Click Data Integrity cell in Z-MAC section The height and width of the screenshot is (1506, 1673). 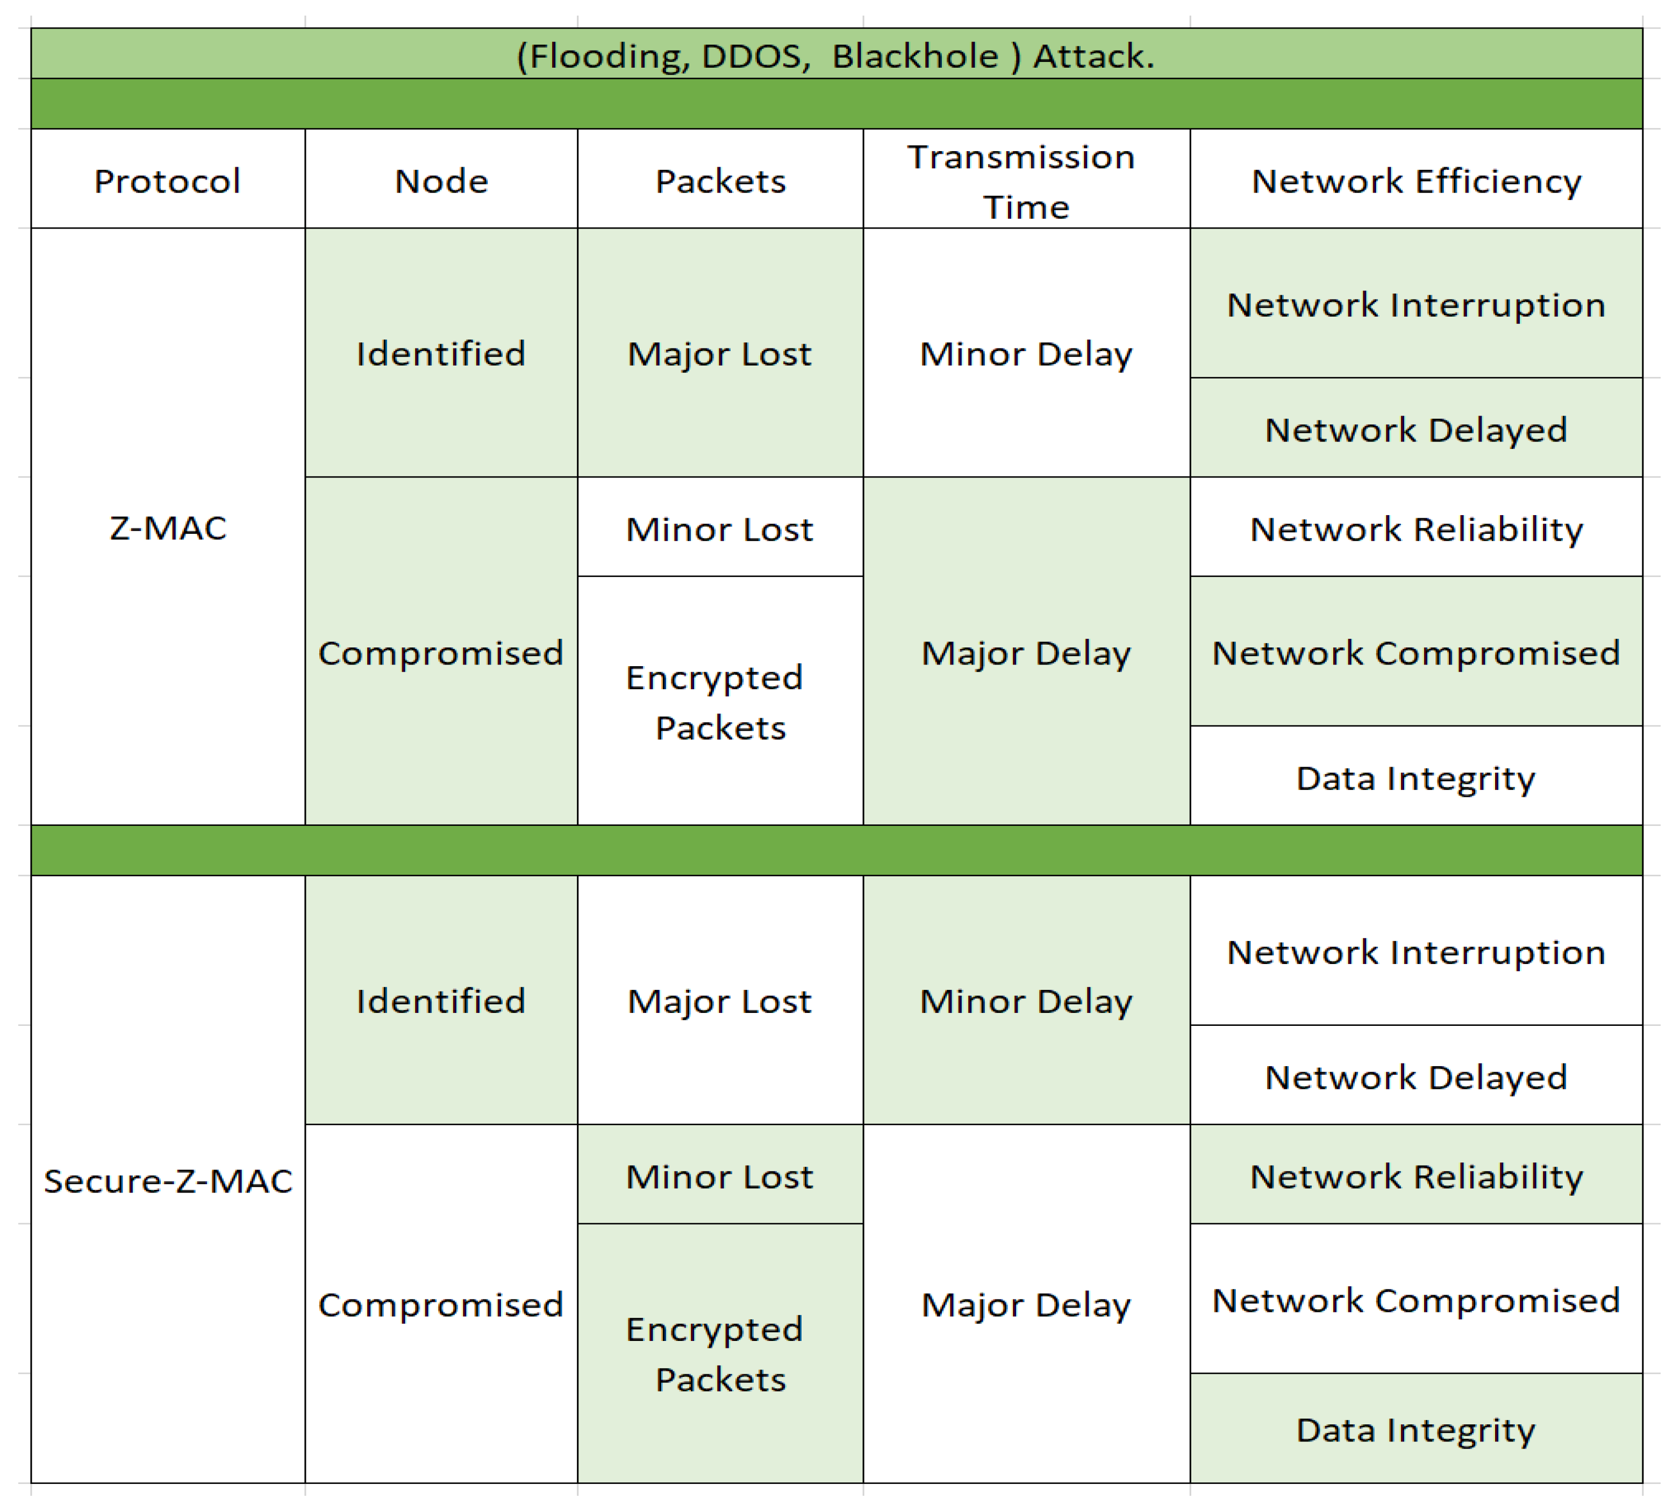[x=1415, y=778]
